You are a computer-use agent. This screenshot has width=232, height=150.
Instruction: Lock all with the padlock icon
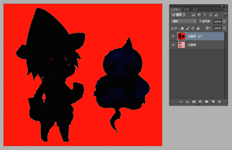coord(198,28)
